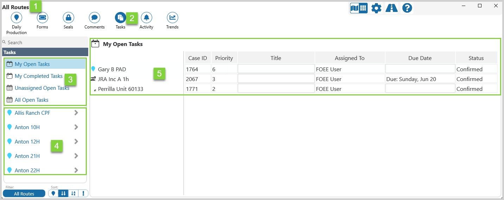504x200 pixels.
Task: Open settings gear icon
Action: [376, 8]
